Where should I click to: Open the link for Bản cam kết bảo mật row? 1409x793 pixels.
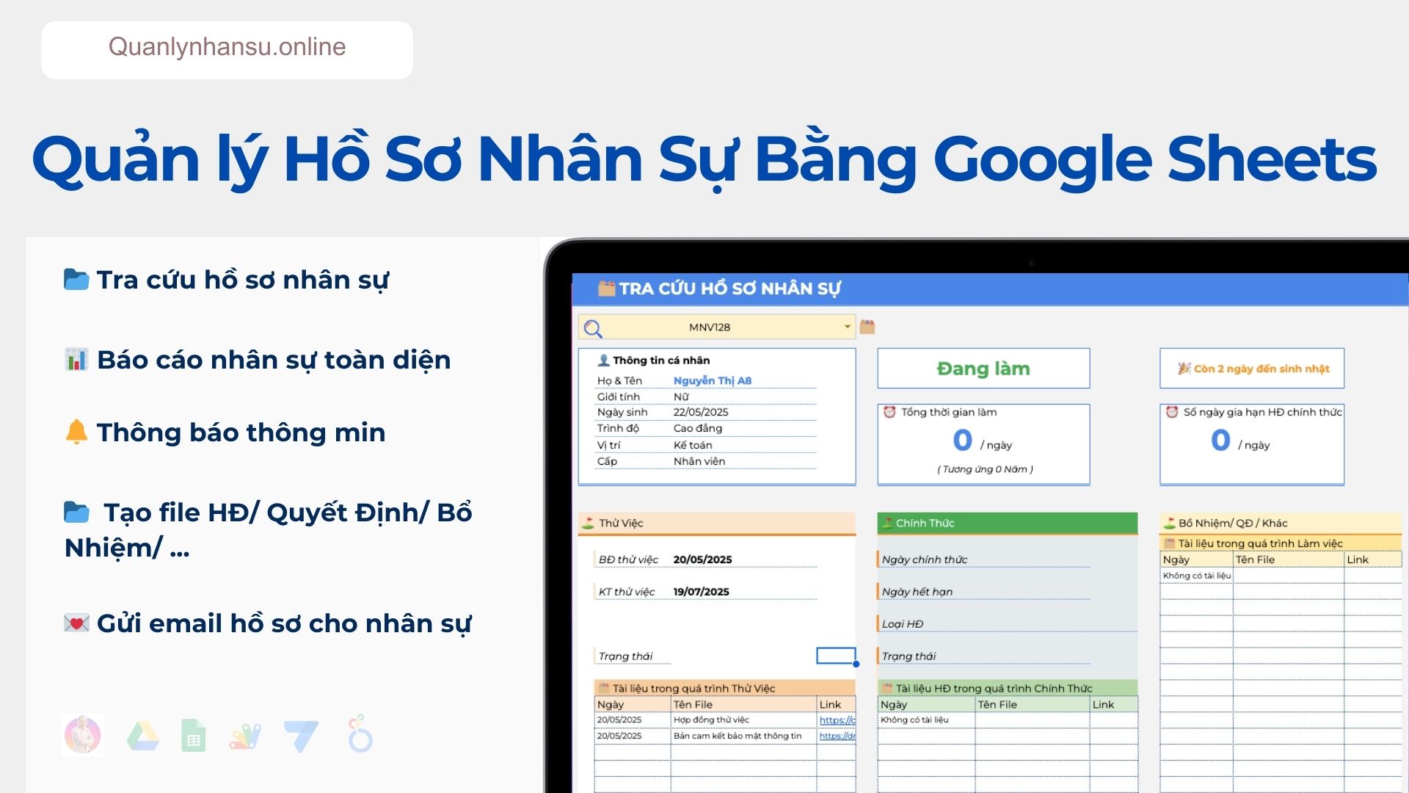(837, 736)
